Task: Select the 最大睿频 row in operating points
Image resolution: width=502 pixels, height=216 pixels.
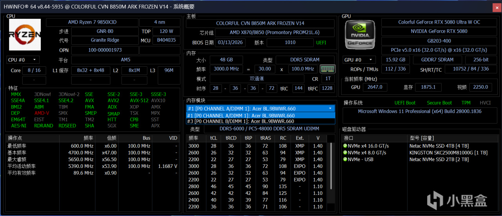Action: coord(93,159)
